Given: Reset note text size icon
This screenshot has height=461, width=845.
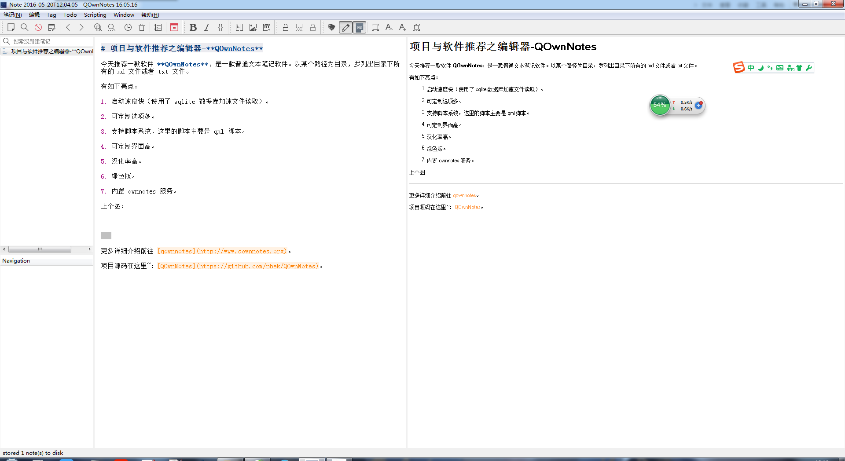Looking at the screenshot, I should tap(416, 27).
